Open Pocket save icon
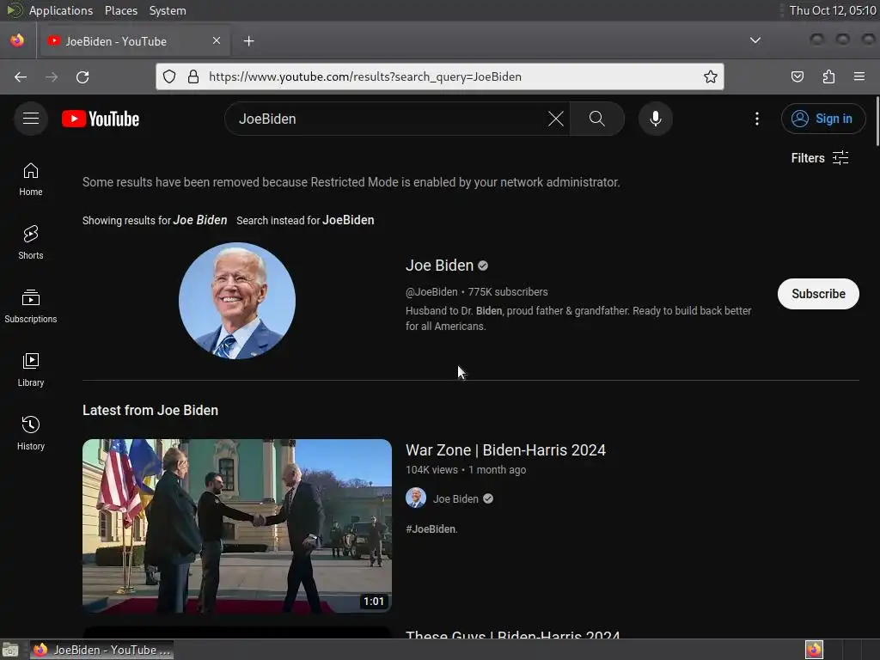Screen dimensions: 880x660 (797, 76)
